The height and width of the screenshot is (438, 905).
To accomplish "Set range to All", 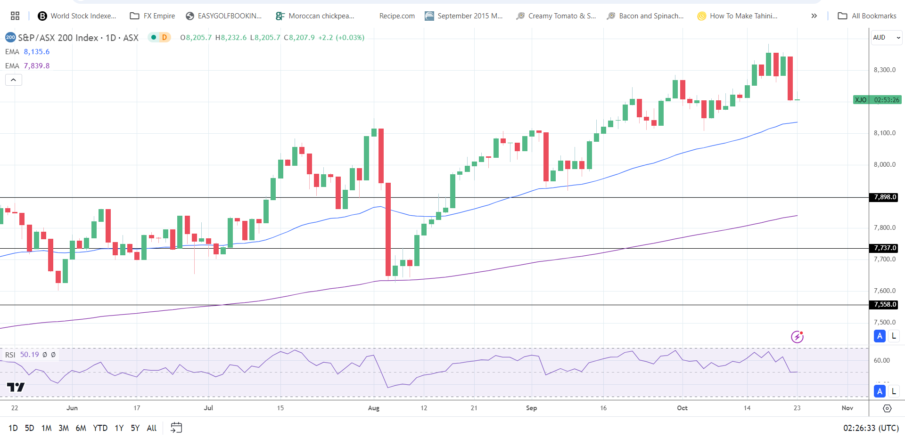I will 152,428.
